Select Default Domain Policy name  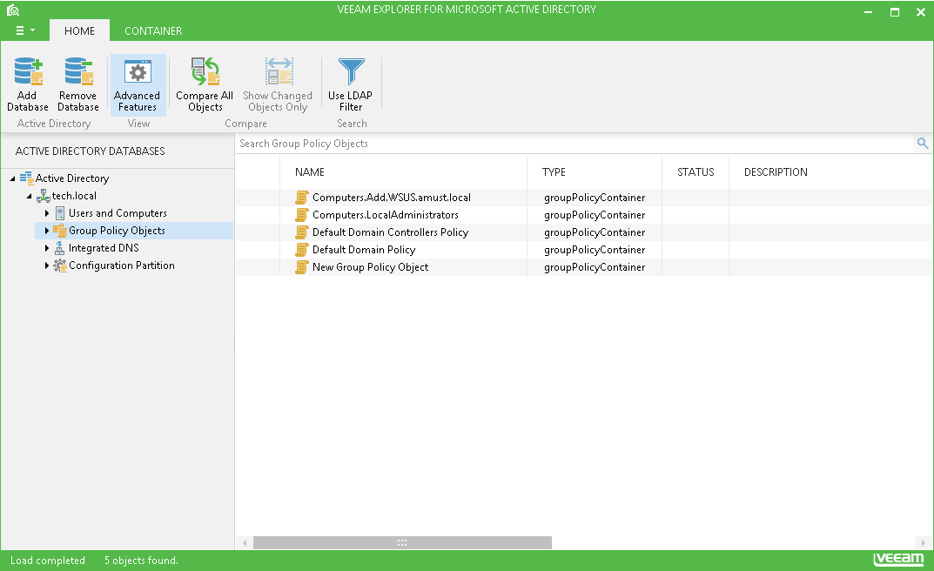click(364, 250)
